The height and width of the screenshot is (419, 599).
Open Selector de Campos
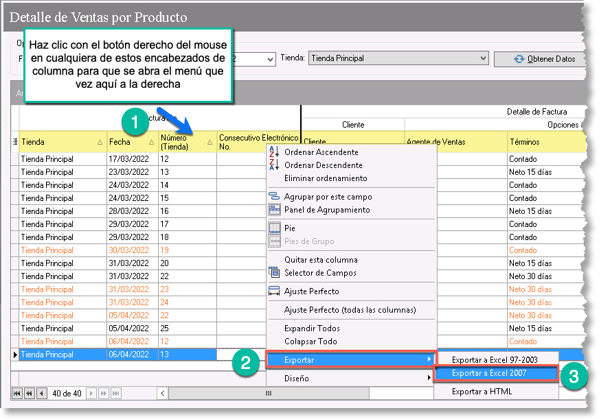point(352,273)
